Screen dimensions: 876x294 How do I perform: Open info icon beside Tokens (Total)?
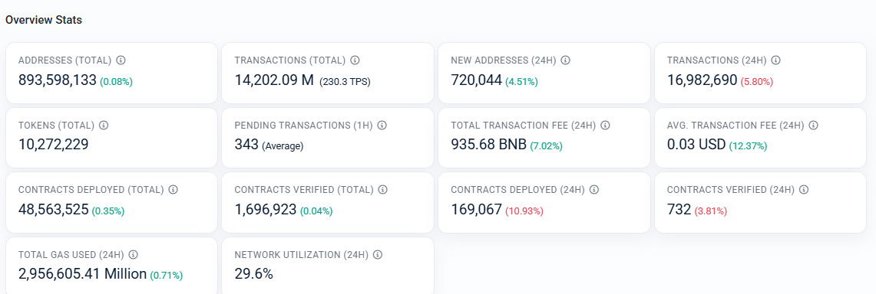104,126
